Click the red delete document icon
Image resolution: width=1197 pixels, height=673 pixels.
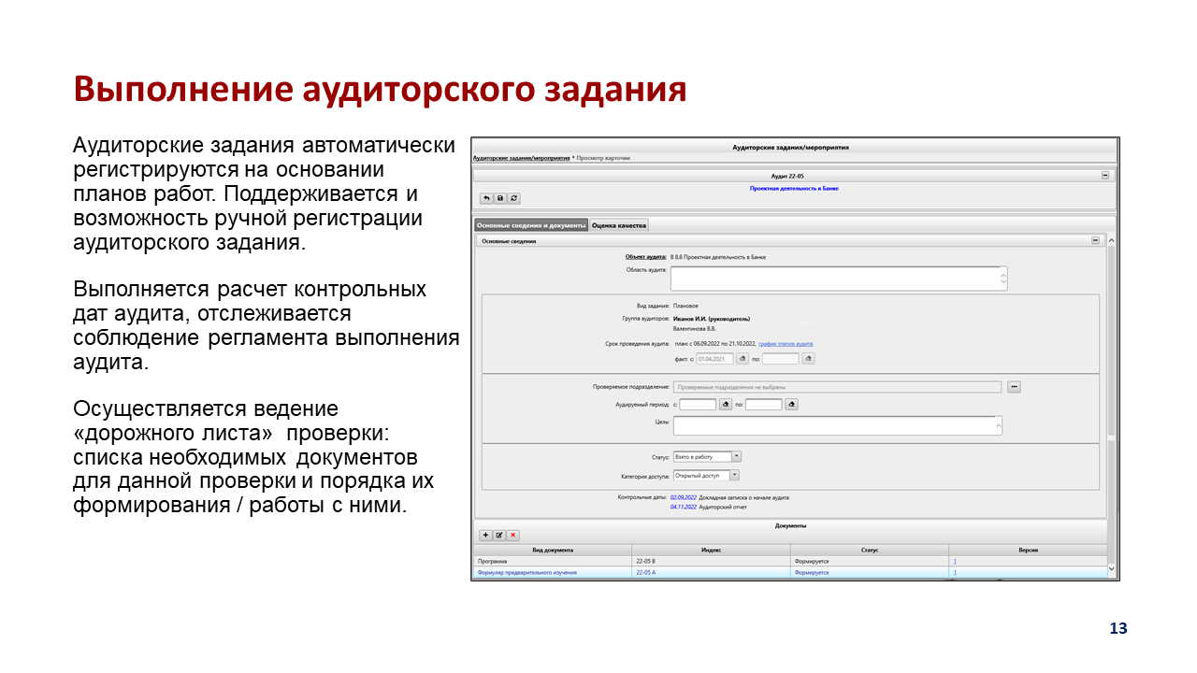[x=513, y=536]
